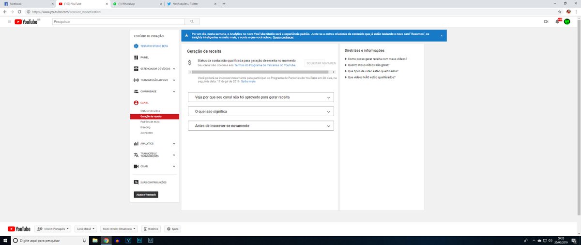Open the notifications bell
This screenshot has height=245, width=581.
557,21
